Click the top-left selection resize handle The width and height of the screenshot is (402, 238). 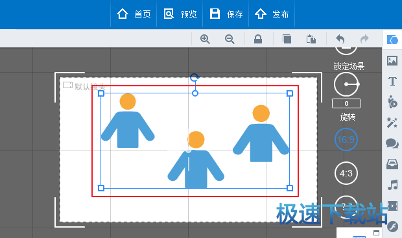coord(101,93)
